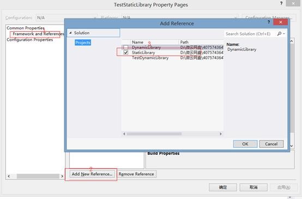Viewport: 302px width, 199px height.
Task: Click the horizontal list scrollbar's left arrow
Action: tap(124, 134)
